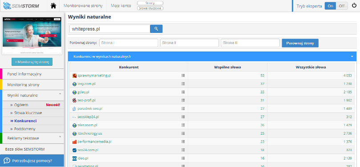Open list icon for seo24.com.pl row

point(183,150)
